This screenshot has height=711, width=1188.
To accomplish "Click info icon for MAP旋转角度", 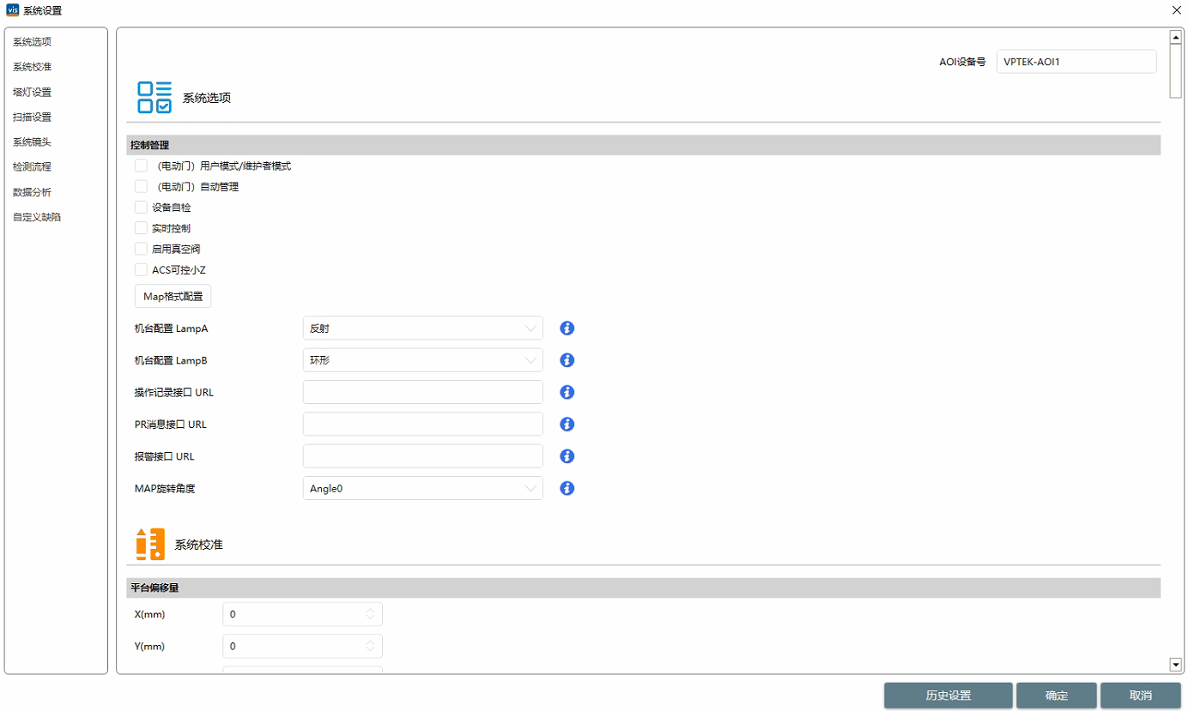I will pos(567,488).
